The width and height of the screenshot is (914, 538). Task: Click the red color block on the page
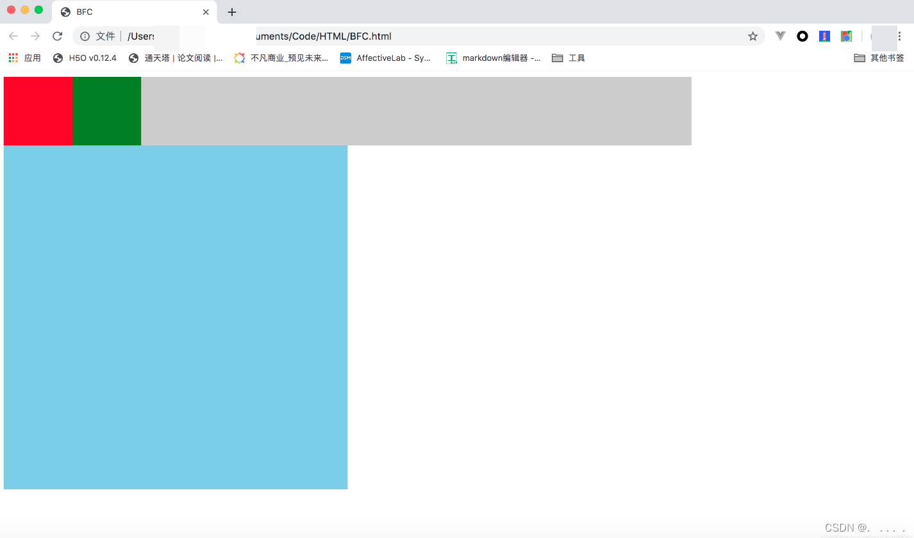click(x=37, y=110)
